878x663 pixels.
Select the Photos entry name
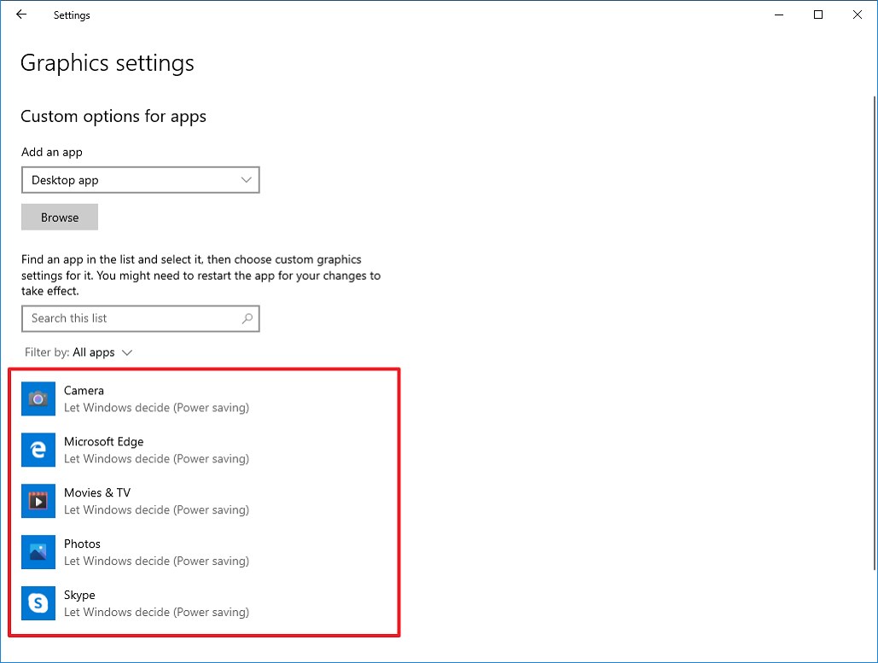(82, 544)
